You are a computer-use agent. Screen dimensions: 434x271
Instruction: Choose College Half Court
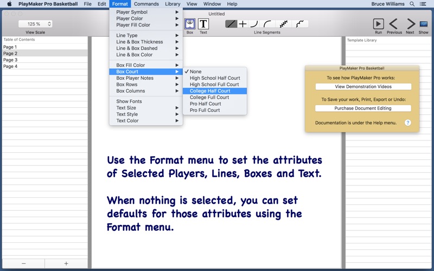pos(214,91)
